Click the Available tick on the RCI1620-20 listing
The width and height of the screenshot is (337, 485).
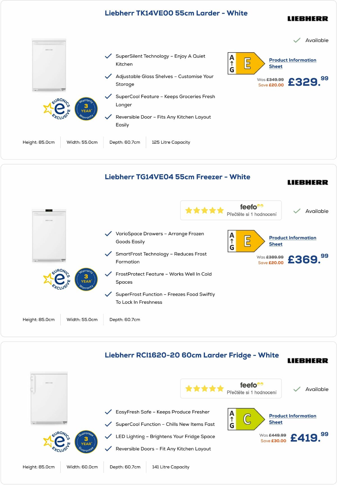pyautogui.click(x=297, y=389)
